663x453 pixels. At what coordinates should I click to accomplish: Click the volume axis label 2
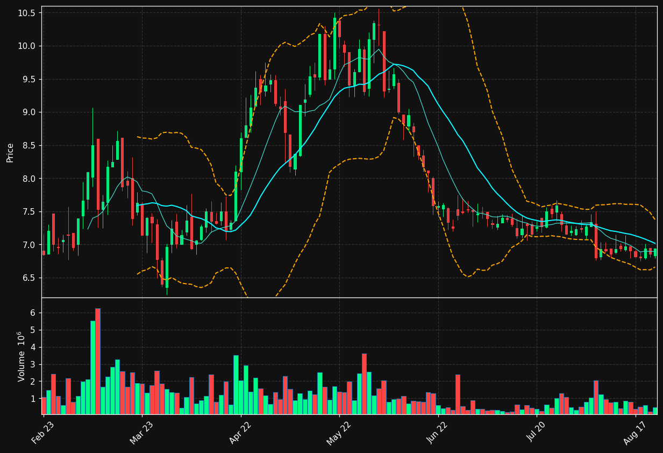pyautogui.click(x=33, y=382)
